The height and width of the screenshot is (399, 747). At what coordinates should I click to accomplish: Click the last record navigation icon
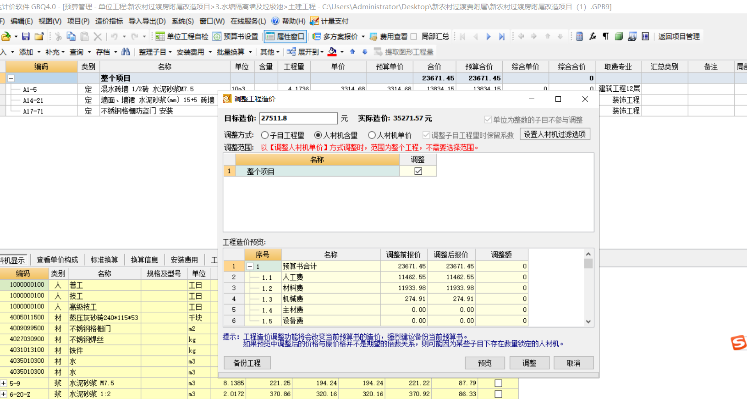click(502, 36)
